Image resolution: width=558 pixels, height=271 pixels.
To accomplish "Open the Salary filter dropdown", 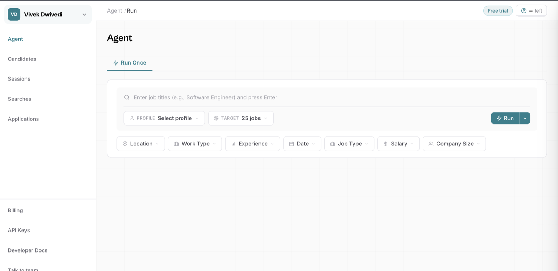I will coord(398,144).
